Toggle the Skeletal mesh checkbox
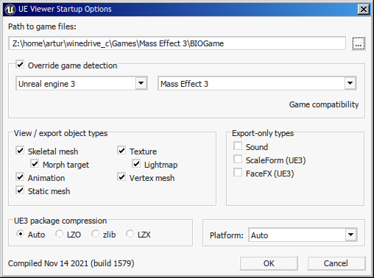This screenshot has height=278, width=374. coord(20,150)
